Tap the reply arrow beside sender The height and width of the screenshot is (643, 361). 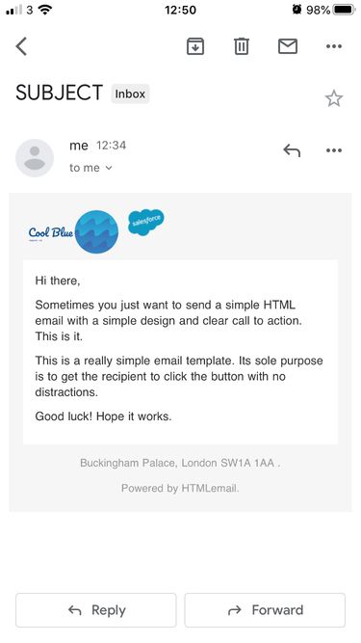click(x=292, y=150)
